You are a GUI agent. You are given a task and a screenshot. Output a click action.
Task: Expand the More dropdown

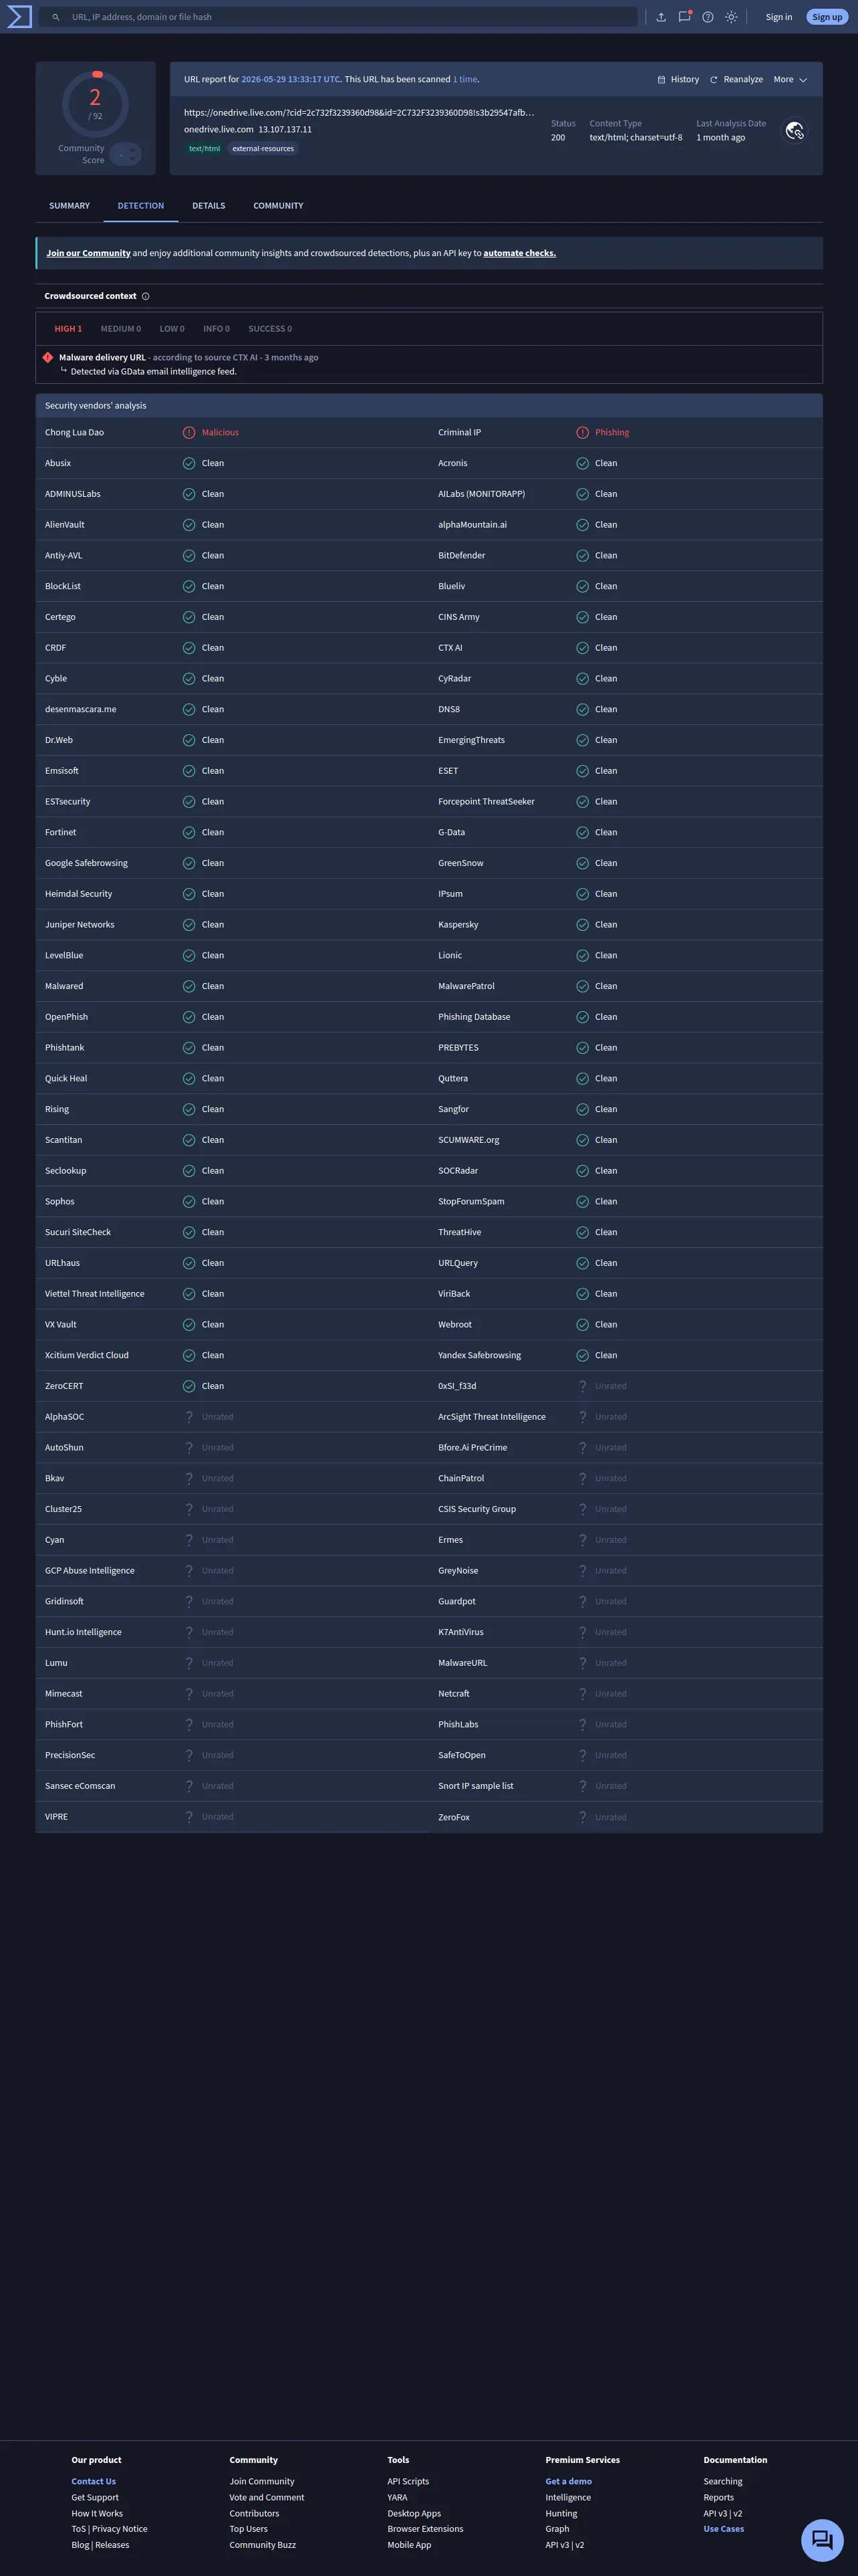click(790, 80)
